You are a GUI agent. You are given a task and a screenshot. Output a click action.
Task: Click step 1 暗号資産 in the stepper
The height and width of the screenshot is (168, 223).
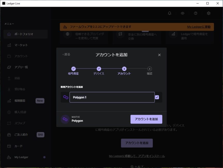pos(73,71)
